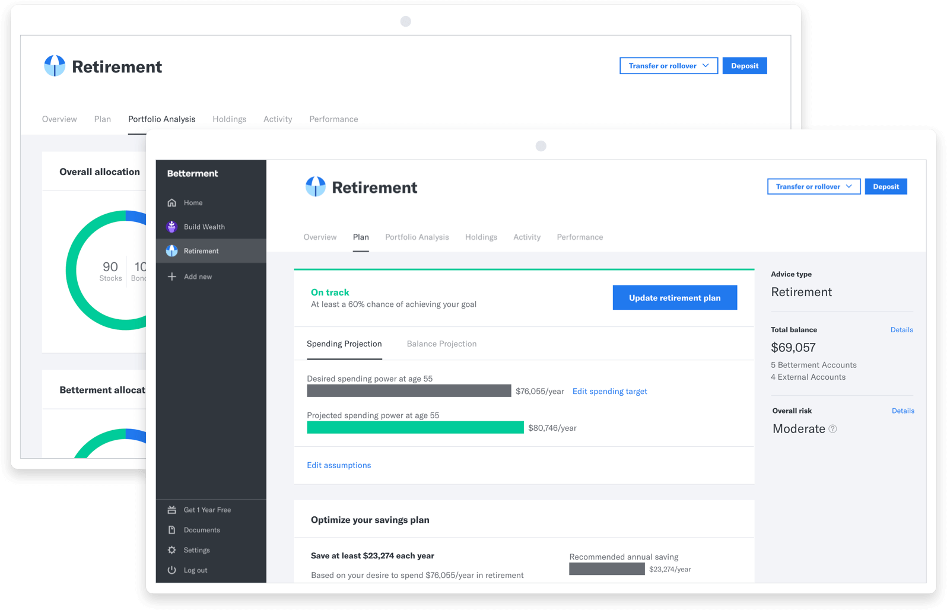Open the Edit assumptions link

339,465
